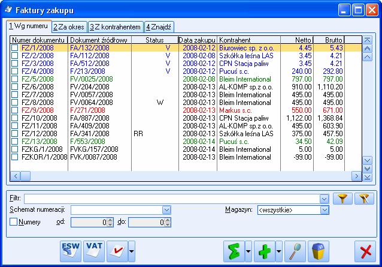
Task: Switch to '2 Za okres' tab
Action: click(x=69, y=27)
